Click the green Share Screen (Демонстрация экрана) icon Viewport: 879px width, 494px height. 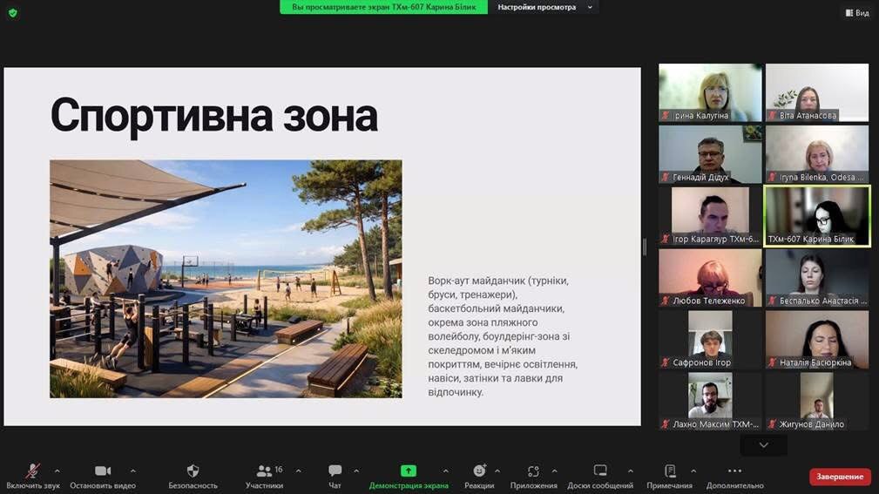408,471
